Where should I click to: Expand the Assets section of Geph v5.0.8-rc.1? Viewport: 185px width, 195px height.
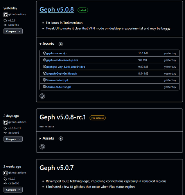click(x=47, y=138)
